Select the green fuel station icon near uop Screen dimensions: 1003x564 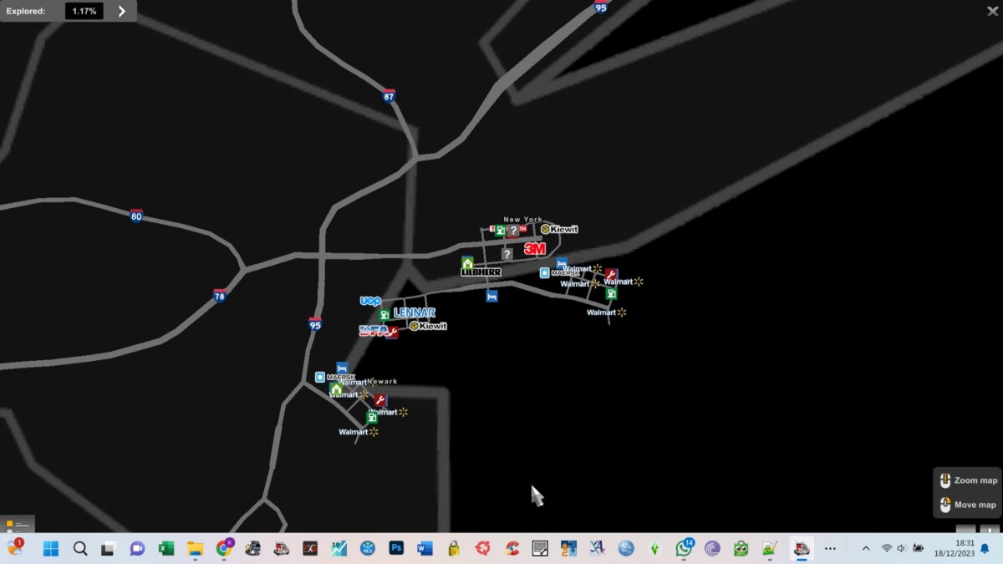click(384, 315)
